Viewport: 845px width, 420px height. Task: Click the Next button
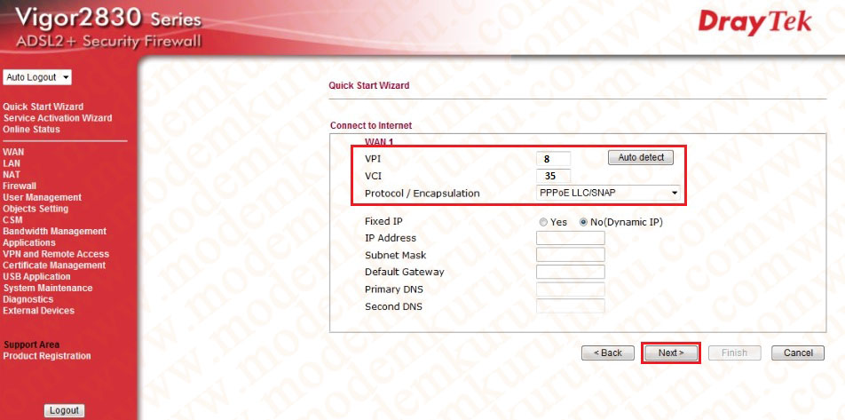(x=671, y=353)
